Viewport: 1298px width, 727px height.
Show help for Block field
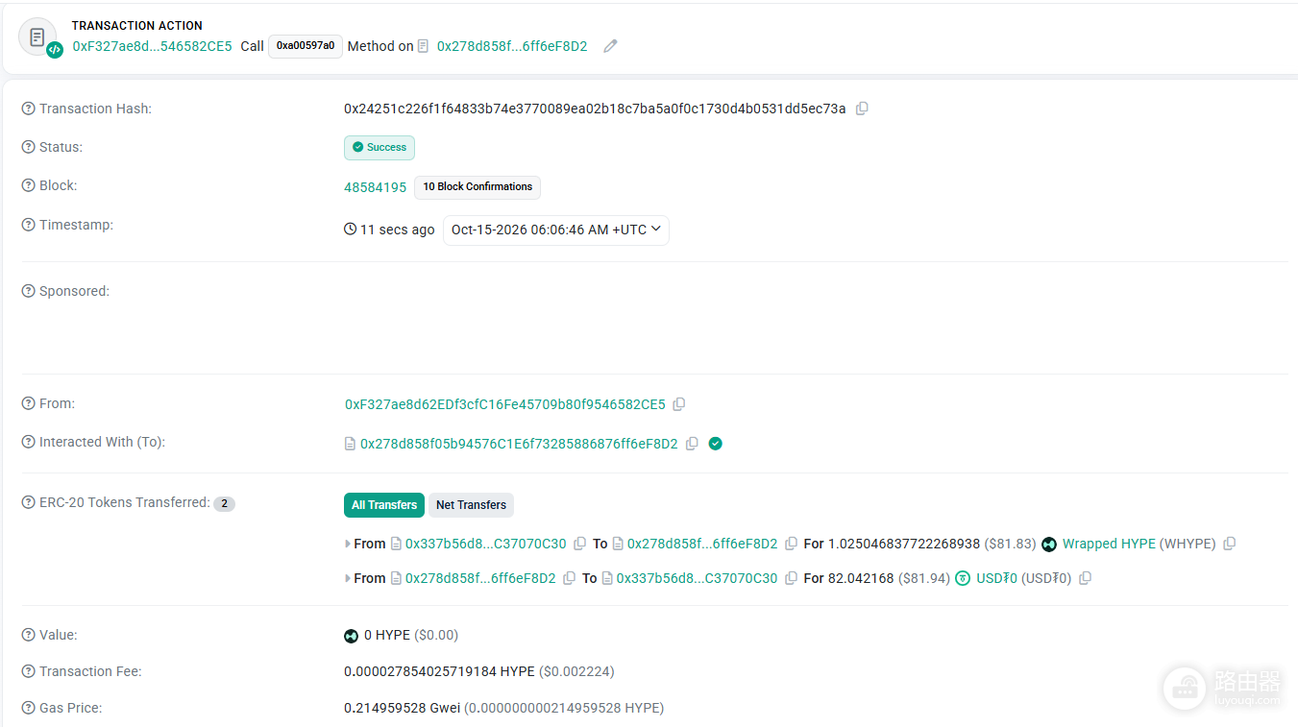click(29, 185)
